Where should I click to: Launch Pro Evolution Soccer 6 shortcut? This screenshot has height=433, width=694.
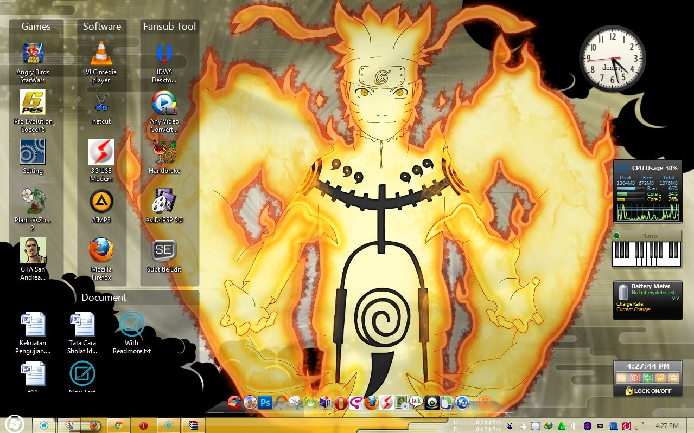33,111
